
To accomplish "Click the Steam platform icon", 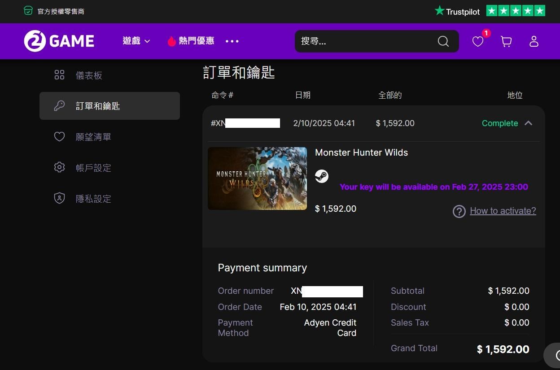I will (322, 176).
